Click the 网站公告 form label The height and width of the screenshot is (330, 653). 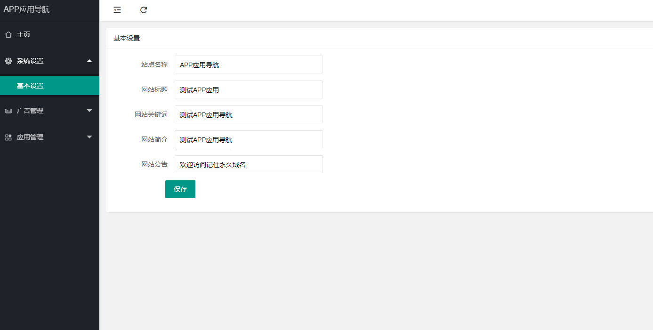click(x=154, y=164)
